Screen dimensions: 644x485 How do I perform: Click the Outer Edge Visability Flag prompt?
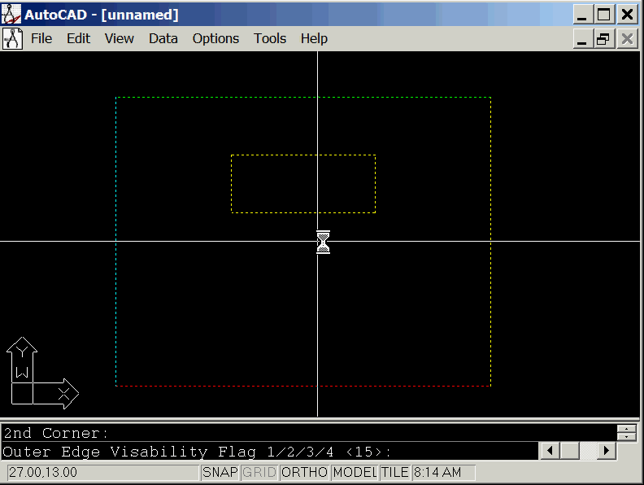pos(197,452)
